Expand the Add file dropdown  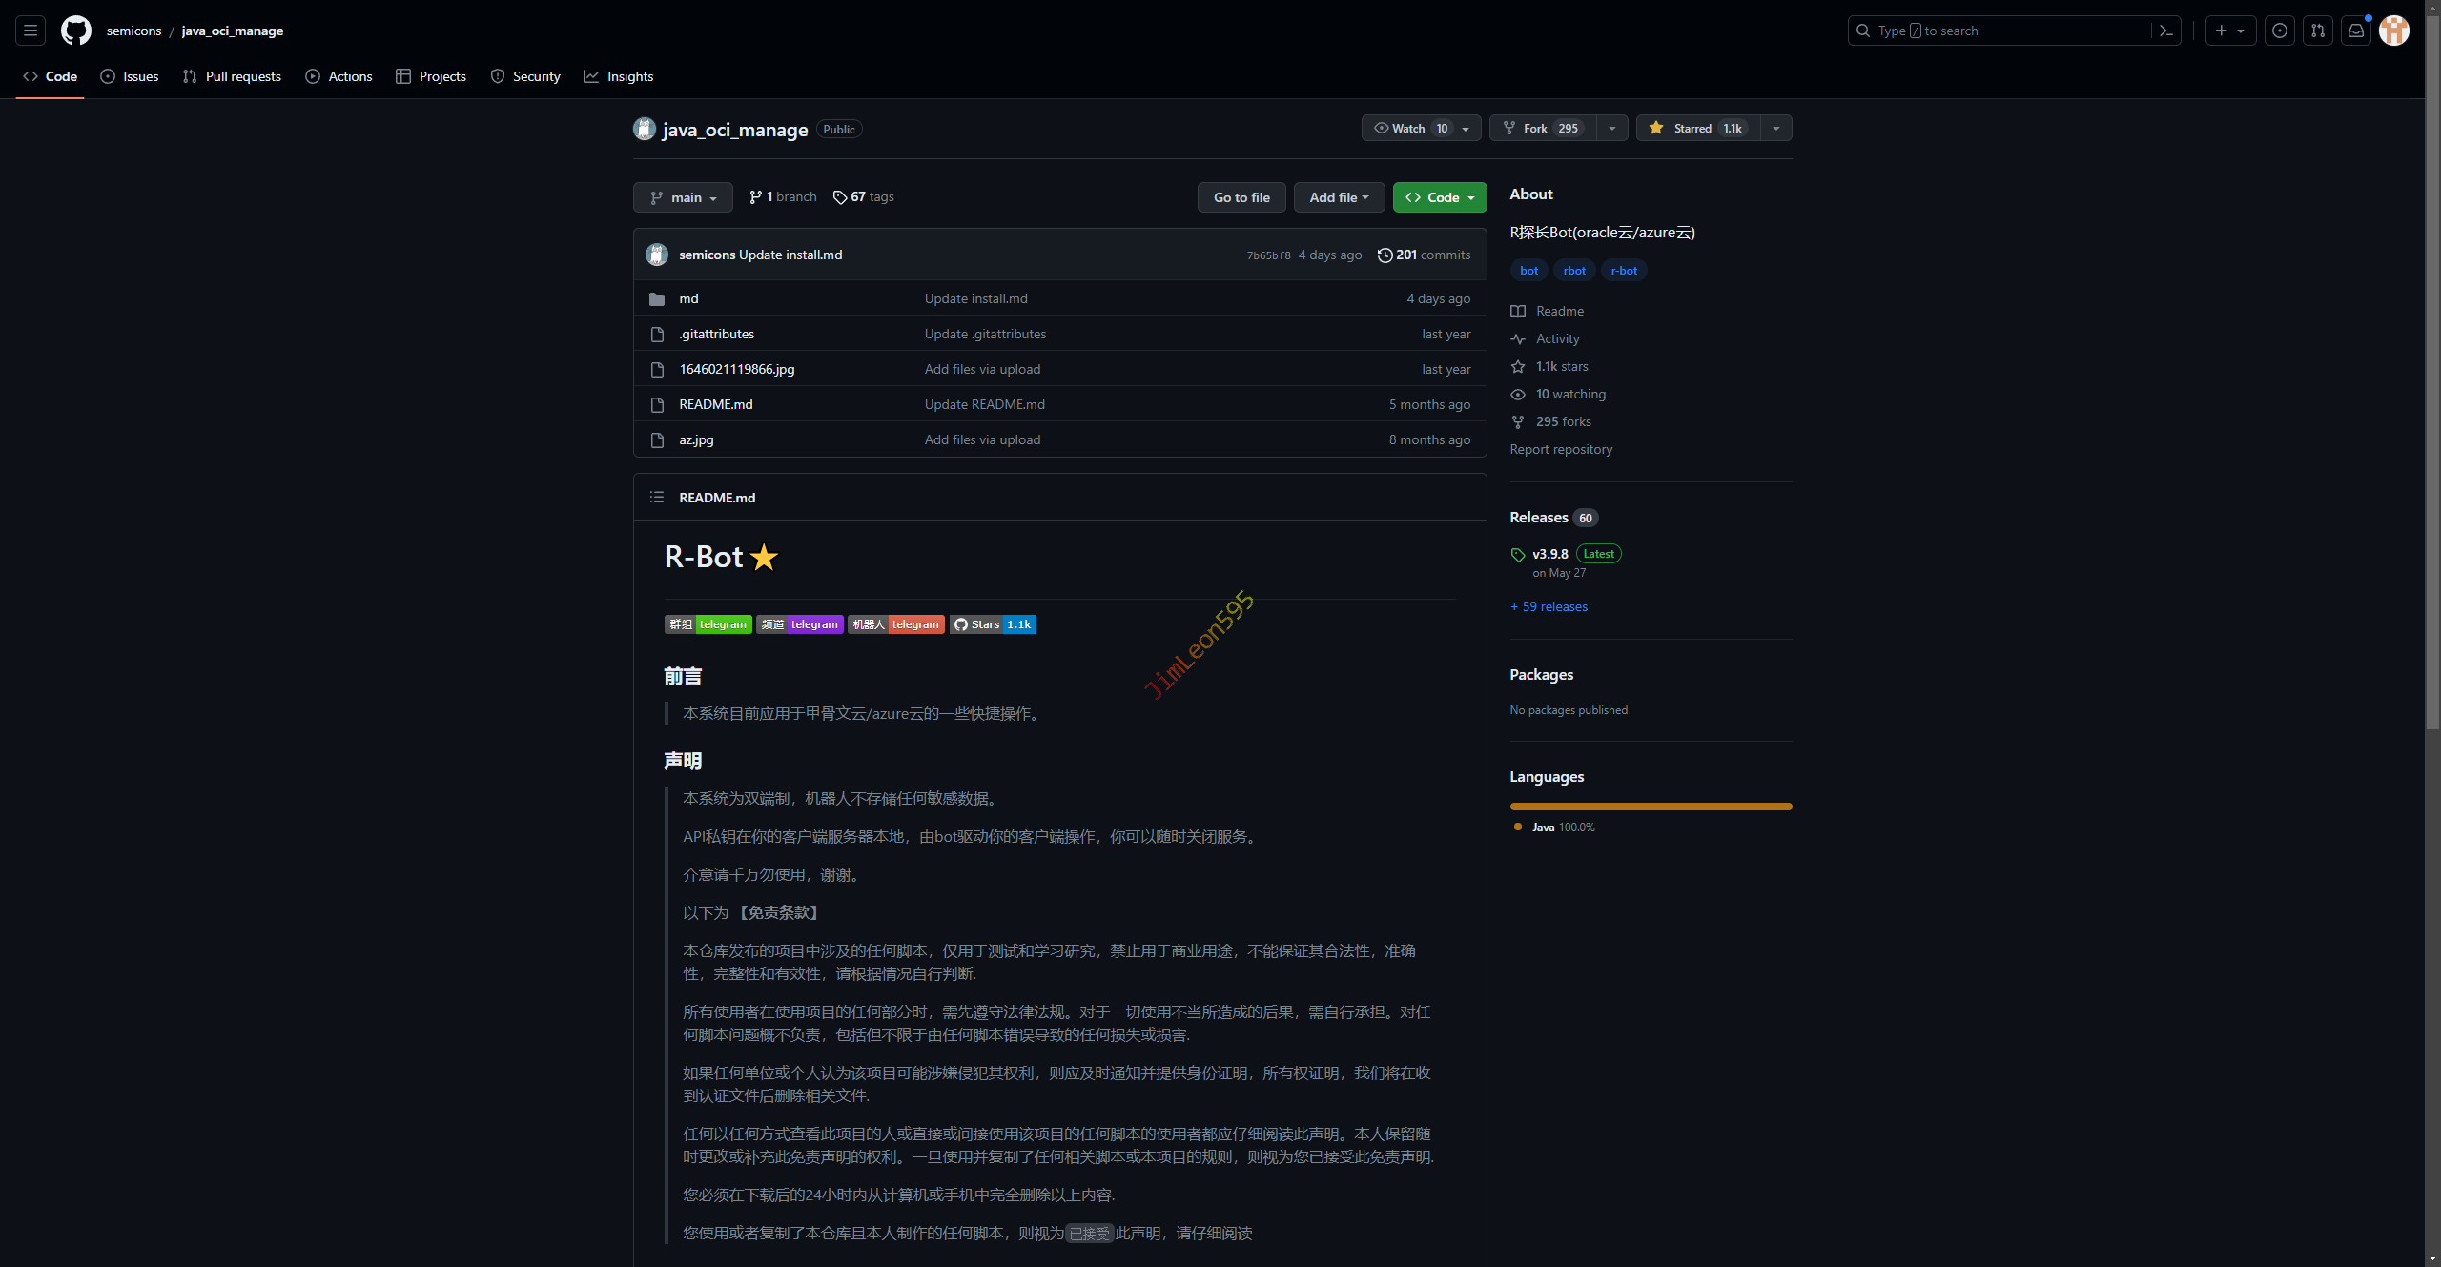click(1339, 197)
